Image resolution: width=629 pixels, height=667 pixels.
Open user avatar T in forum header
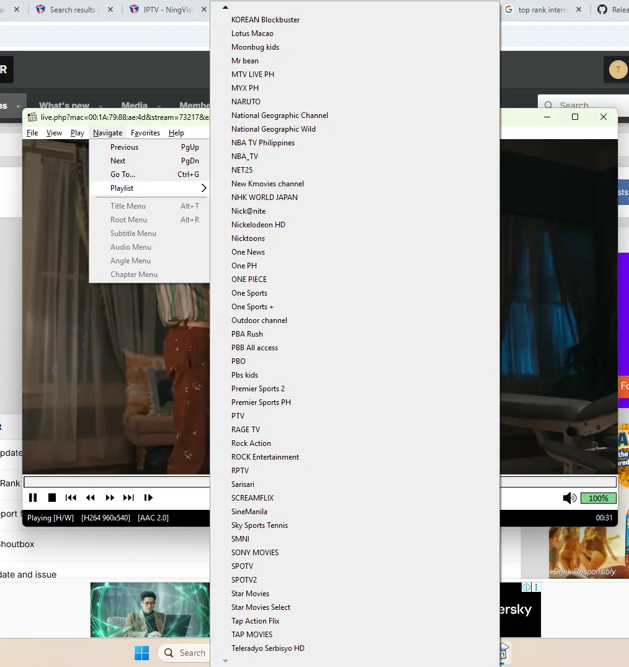(x=618, y=70)
